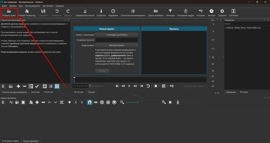Open the Настройки menu

(x=48, y=6)
